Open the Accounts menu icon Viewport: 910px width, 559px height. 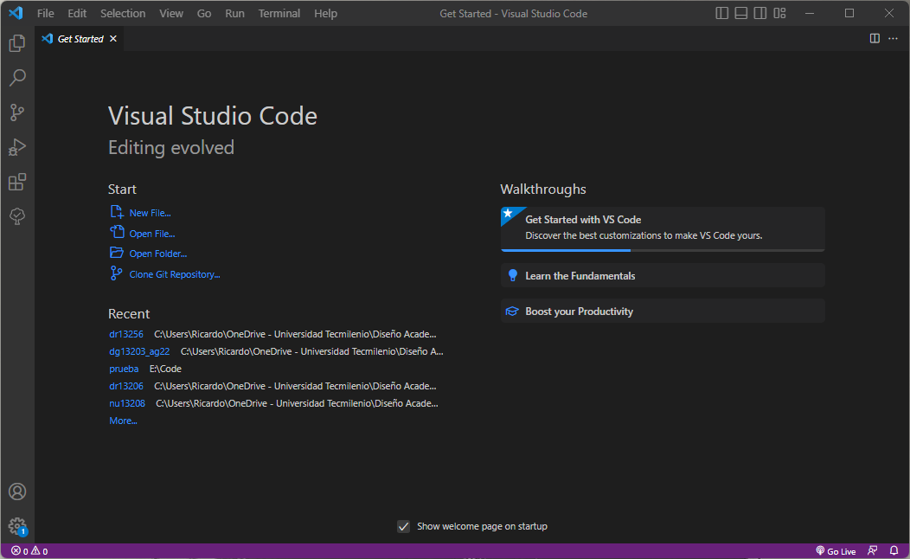(x=17, y=492)
